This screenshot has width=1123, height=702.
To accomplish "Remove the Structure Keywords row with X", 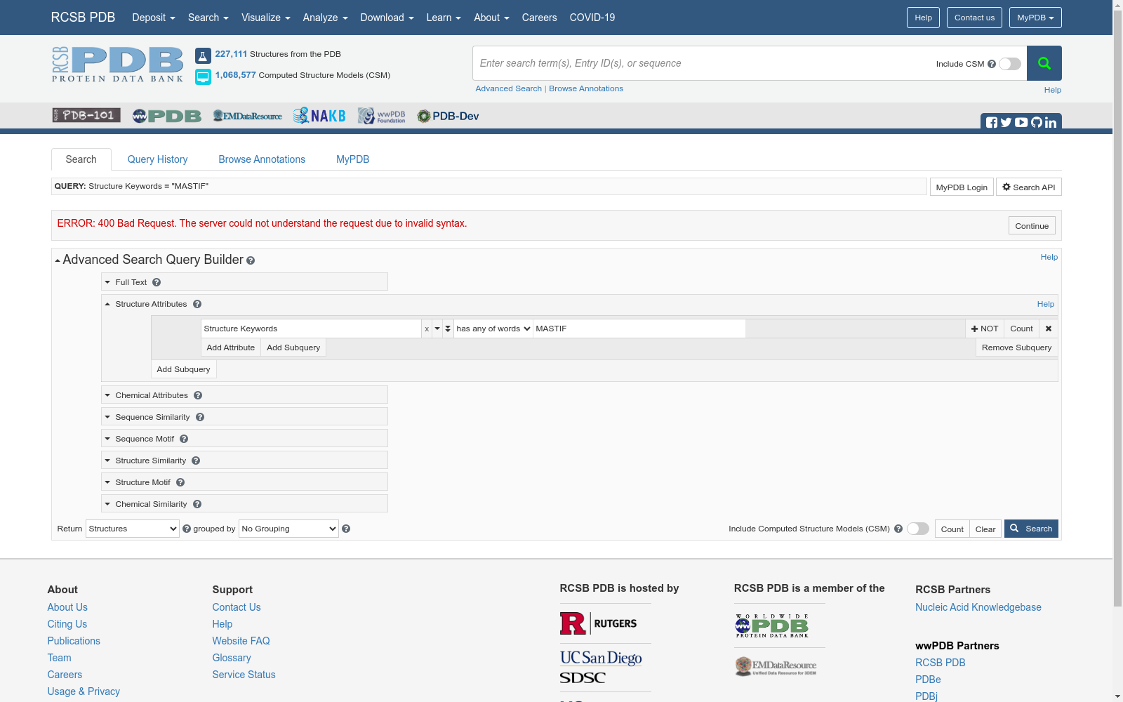I will pos(1049,329).
